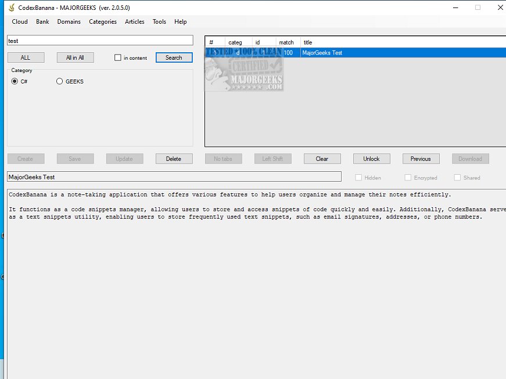The height and width of the screenshot is (379, 506).
Task: Click the No tabs button
Action: pyautogui.click(x=223, y=158)
